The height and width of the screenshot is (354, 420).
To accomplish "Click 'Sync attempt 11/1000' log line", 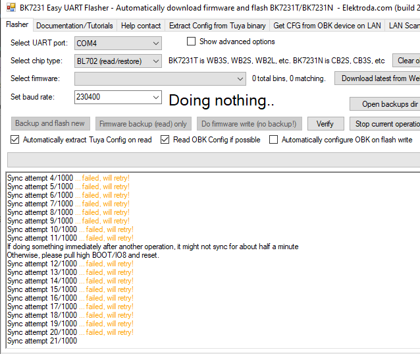I will [70, 238].
